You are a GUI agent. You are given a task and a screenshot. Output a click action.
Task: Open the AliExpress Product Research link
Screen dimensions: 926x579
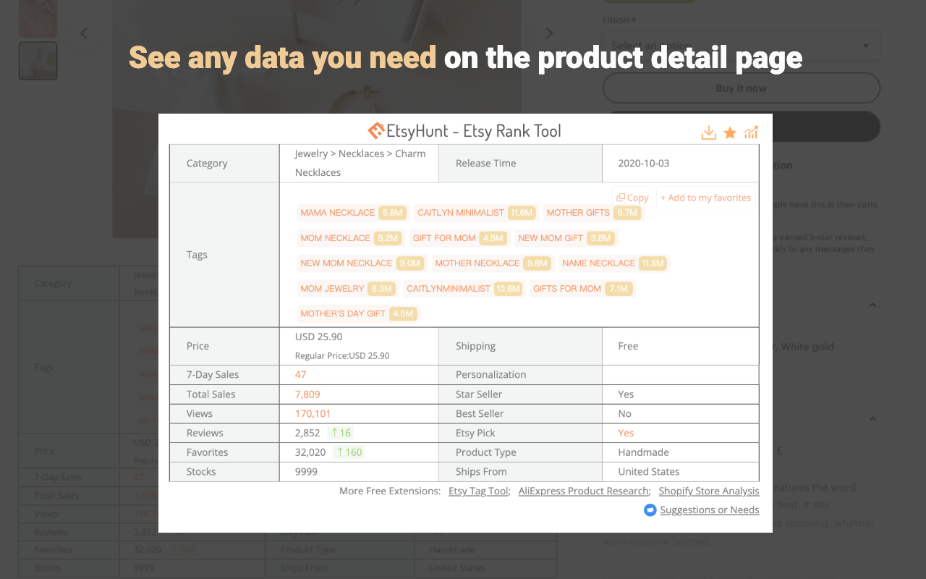[x=583, y=491]
